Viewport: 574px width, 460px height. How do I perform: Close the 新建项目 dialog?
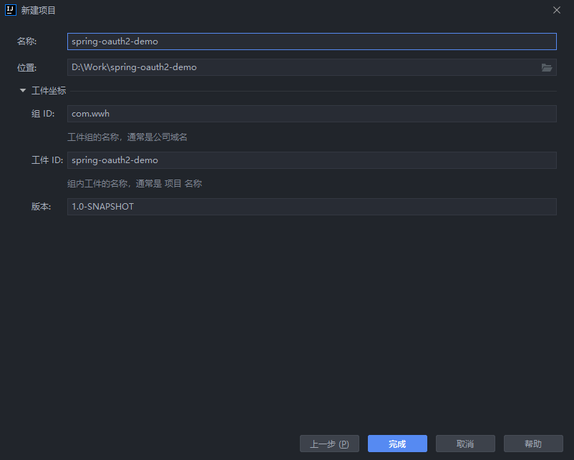click(557, 10)
